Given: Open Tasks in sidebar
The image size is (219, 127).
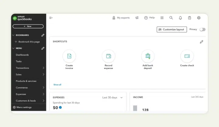Looking at the screenshot, I should 19,61.
